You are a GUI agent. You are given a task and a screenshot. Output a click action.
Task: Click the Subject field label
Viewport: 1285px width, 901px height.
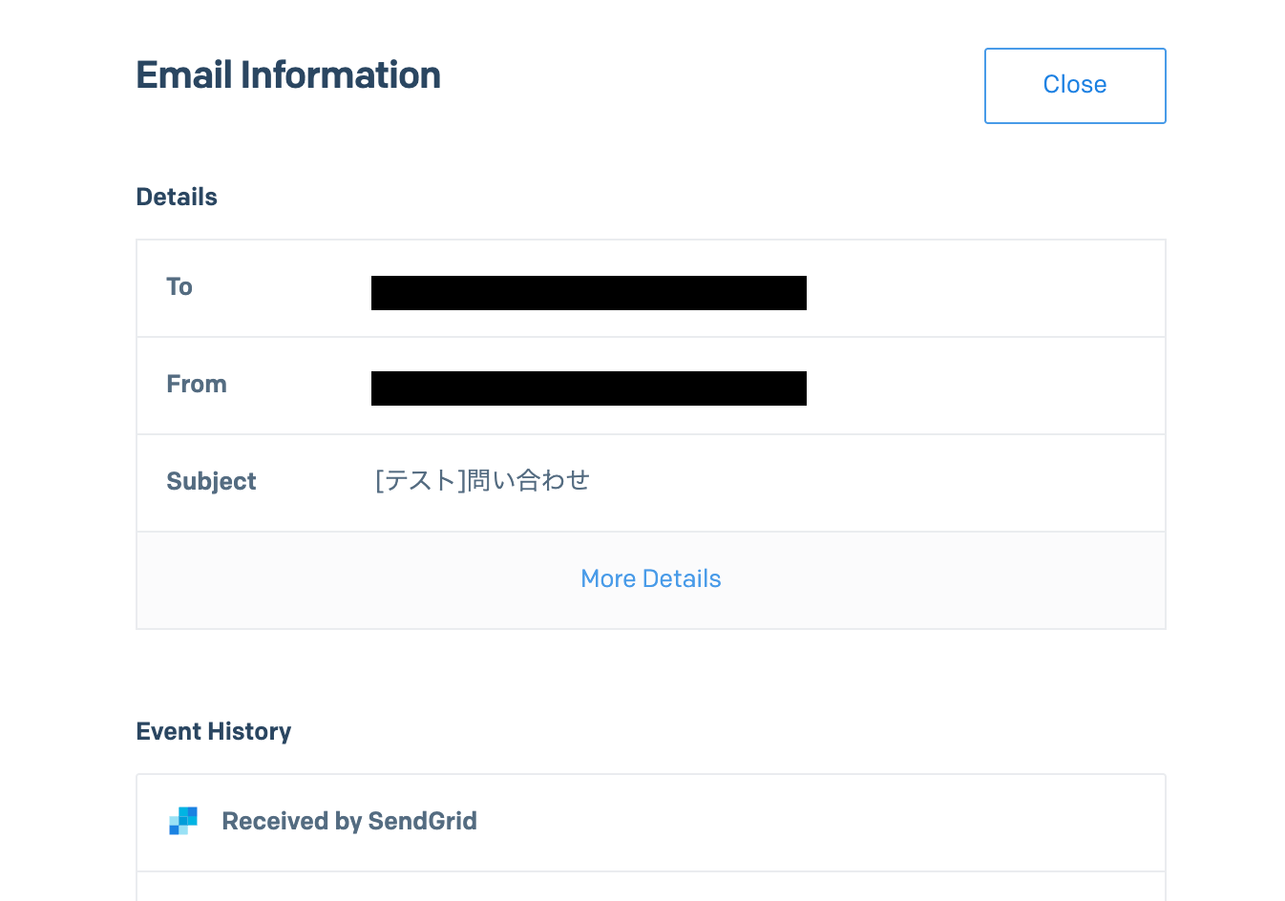pos(211,482)
